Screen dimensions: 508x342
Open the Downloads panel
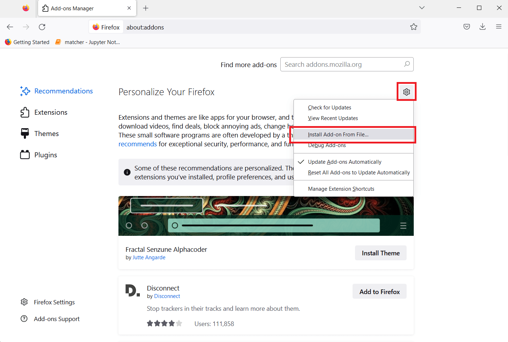482,27
